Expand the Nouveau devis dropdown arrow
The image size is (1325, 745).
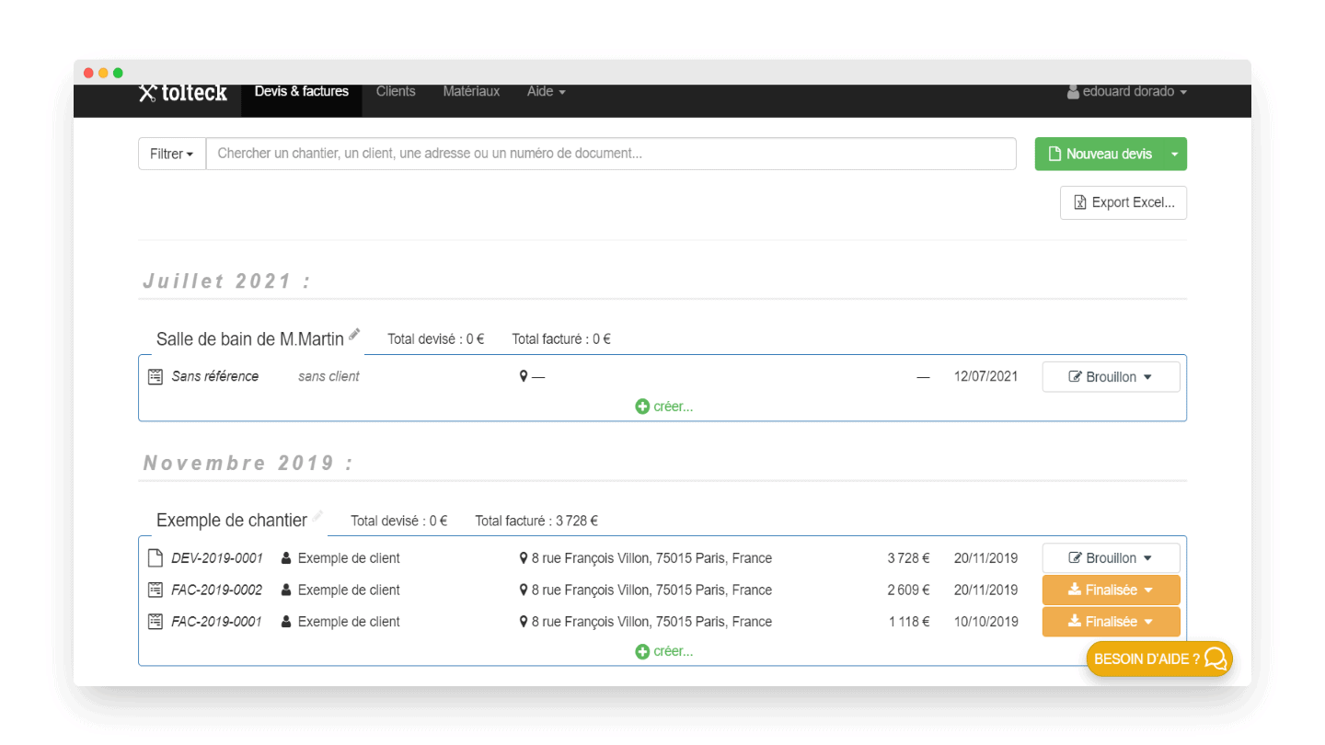tap(1175, 155)
